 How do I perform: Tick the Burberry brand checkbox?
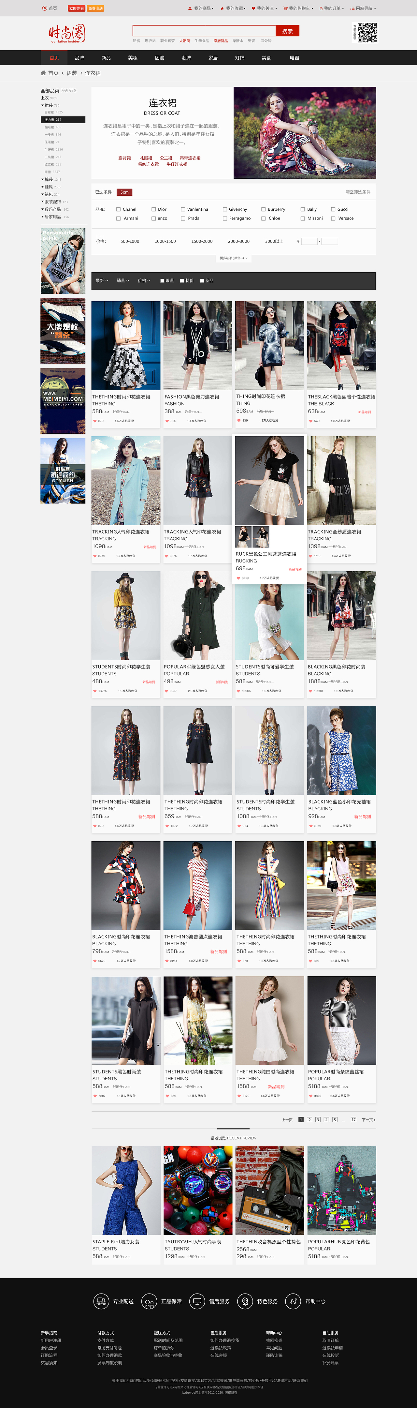tap(263, 209)
